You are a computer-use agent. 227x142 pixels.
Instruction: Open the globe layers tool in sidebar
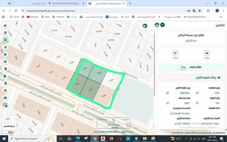tap(5, 33)
